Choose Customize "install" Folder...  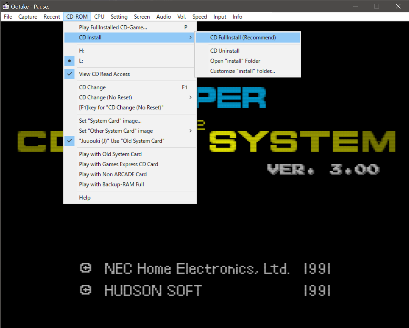pos(248,71)
